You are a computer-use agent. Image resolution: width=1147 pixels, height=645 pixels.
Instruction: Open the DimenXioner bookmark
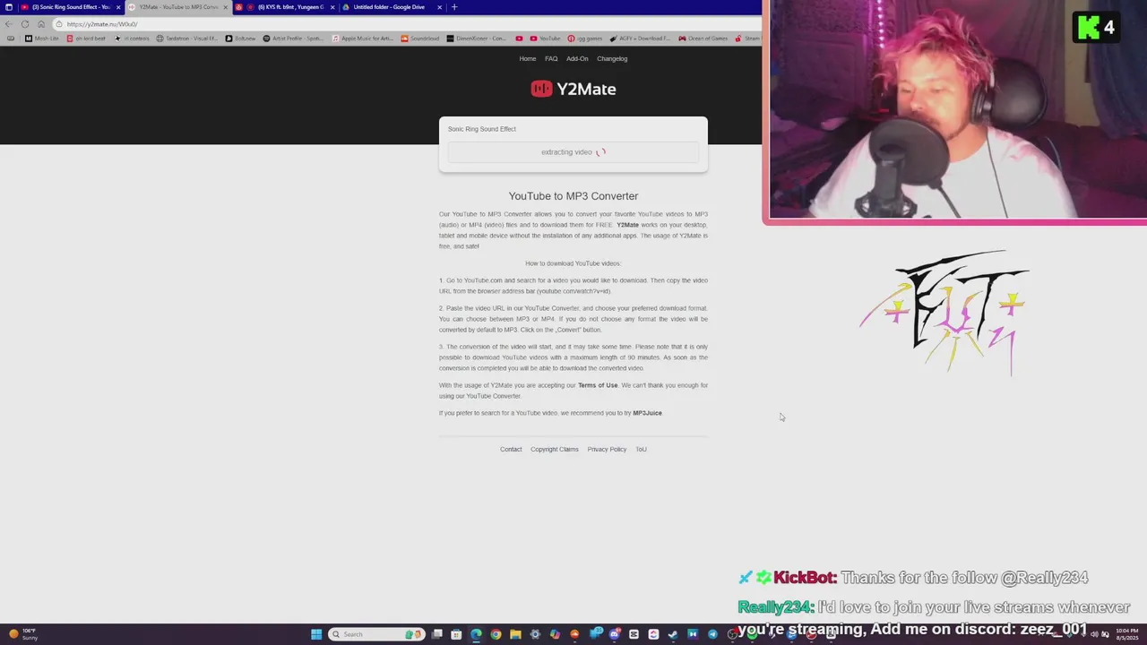(x=477, y=39)
